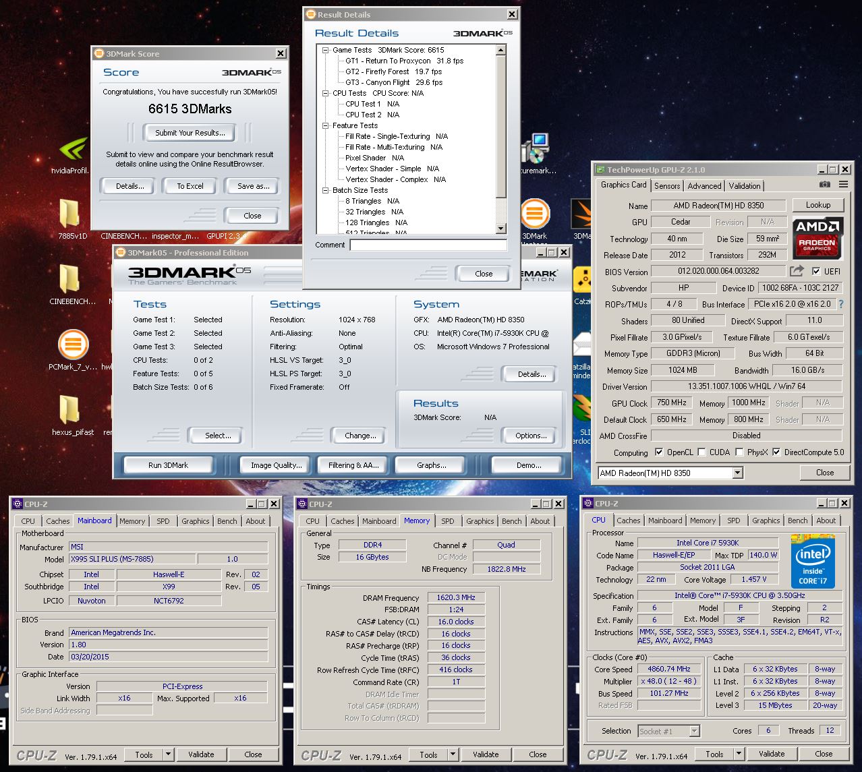The width and height of the screenshot is (862, 772).
Task: Click Result Details scroll up arrow
Action: point(500,50)
